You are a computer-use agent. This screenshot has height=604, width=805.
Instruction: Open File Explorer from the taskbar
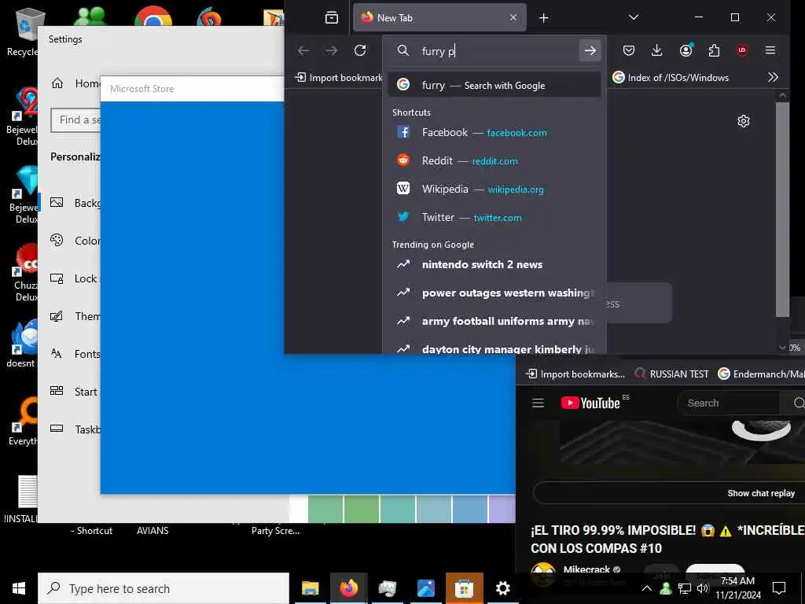(310, 588)
